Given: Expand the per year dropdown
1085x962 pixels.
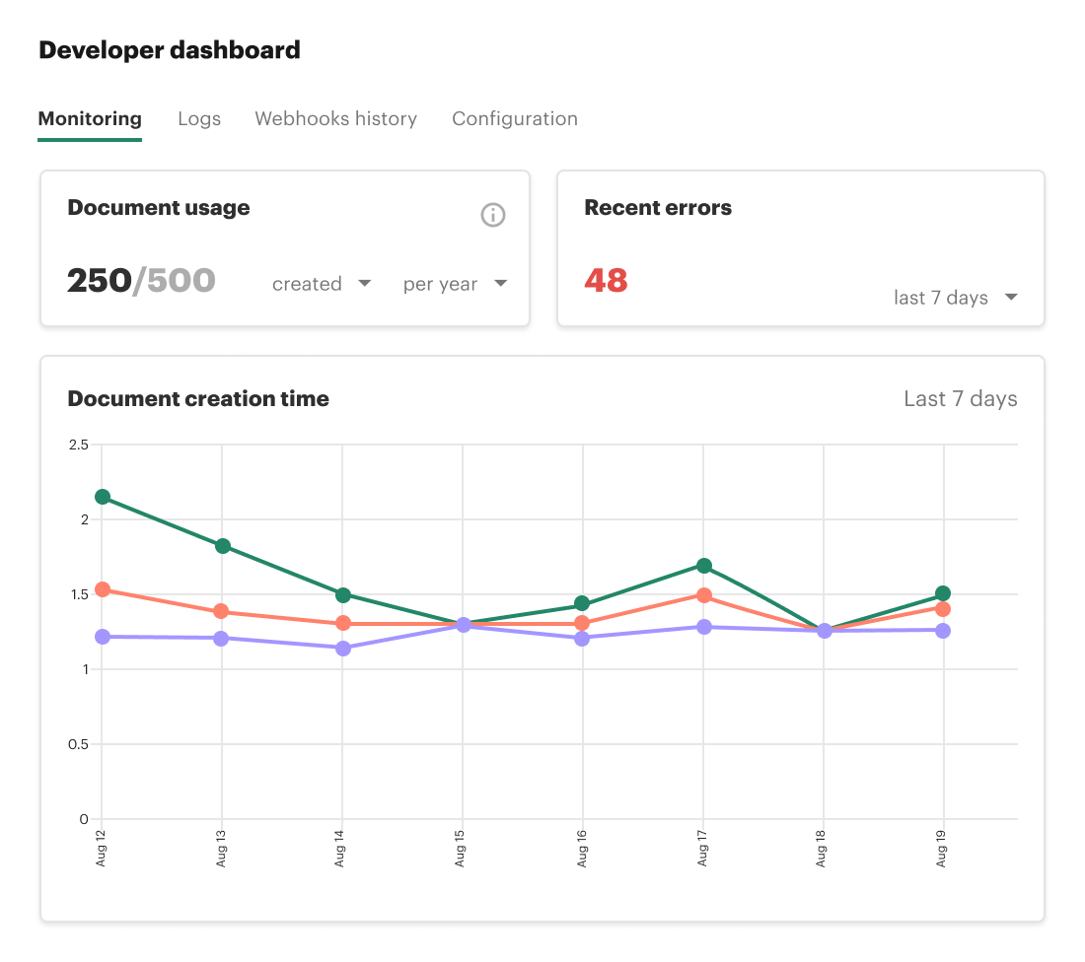Looking at the screenshot, I should [x=454, y=283].
